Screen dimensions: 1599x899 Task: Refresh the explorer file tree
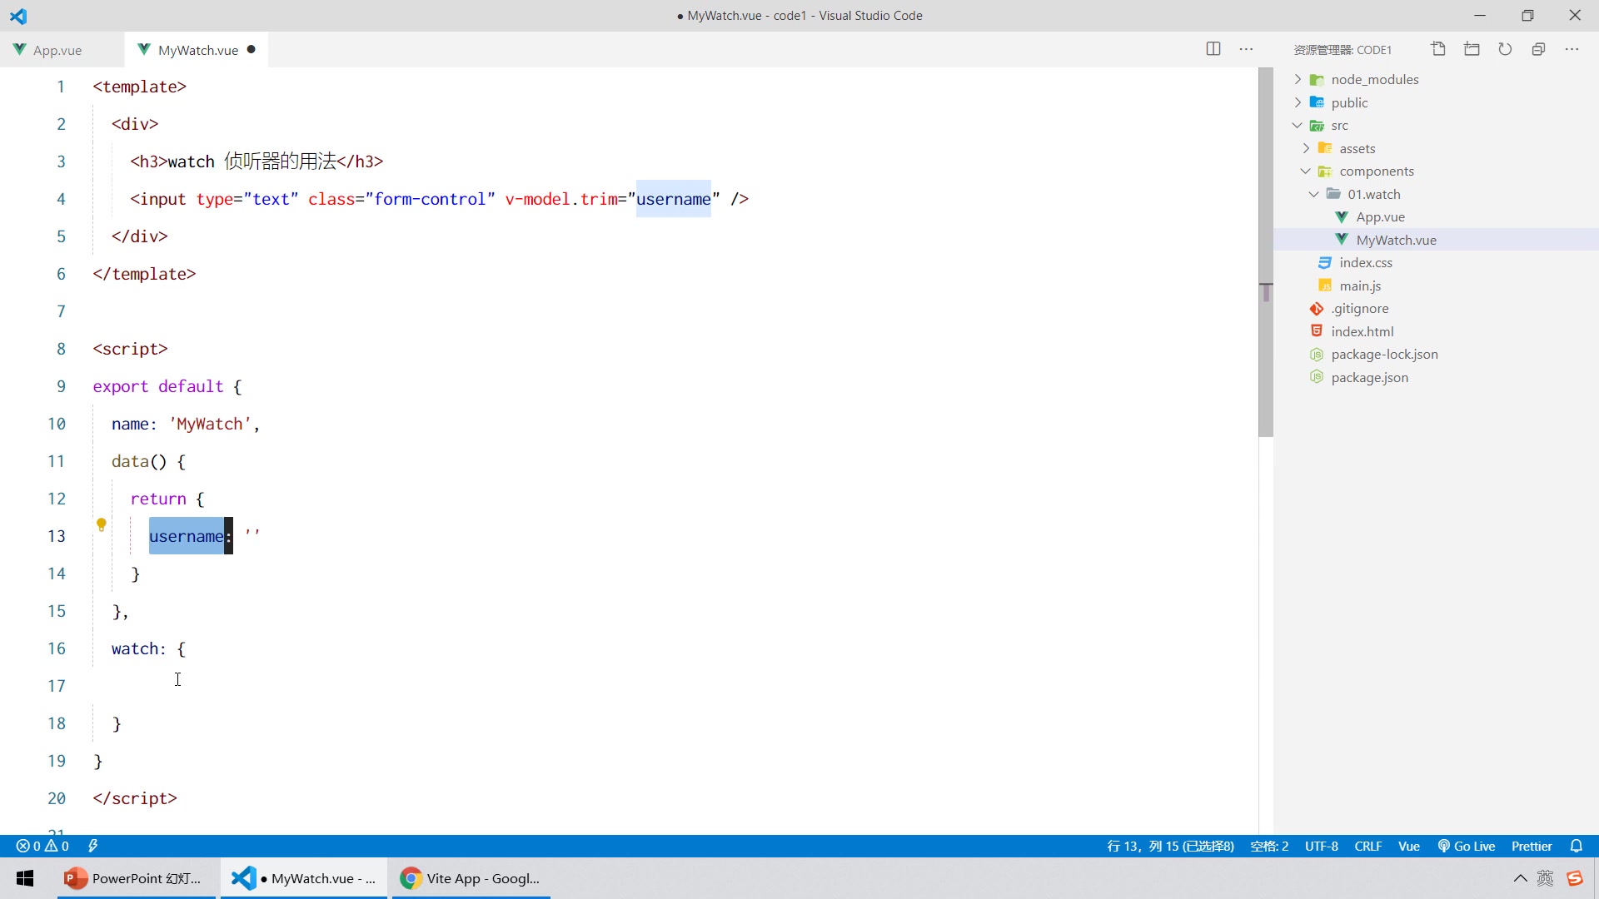point(1505,49)
